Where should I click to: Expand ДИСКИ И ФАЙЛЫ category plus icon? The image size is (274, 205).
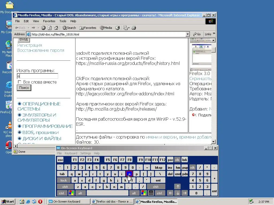pyautogui.click(x=19, y=138)
